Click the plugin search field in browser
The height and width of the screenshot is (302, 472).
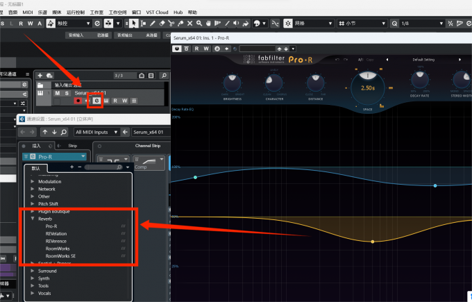point(104,167)
